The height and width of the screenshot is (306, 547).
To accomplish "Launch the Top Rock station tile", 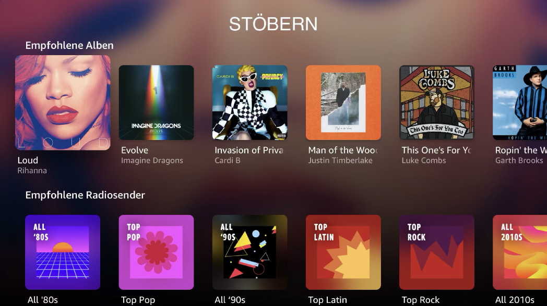I will coord(437,252).
